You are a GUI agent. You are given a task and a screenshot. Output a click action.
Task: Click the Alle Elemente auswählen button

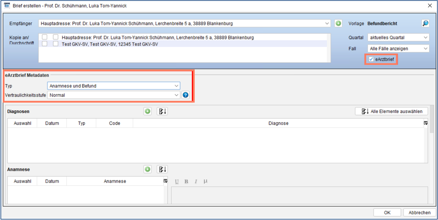(x=391, y=111)
